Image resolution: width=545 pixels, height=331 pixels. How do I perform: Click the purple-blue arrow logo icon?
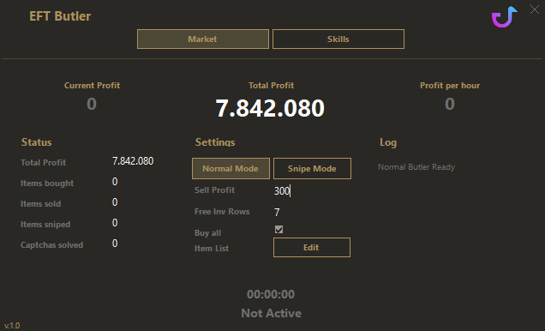505,16
